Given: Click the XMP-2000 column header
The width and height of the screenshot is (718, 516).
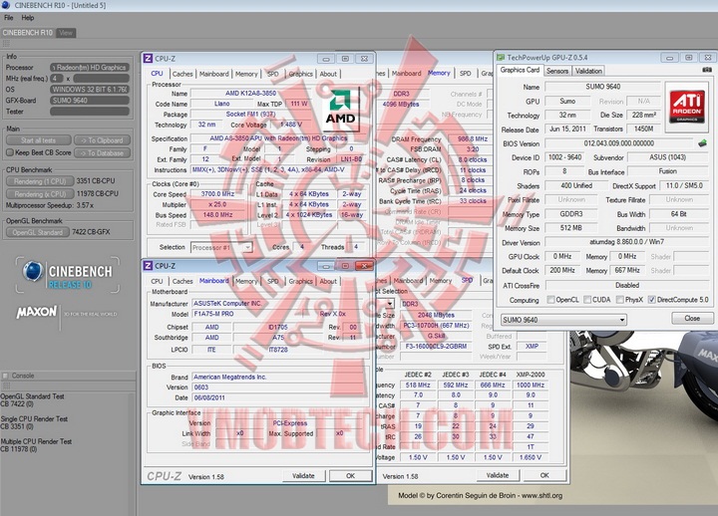Looking at the screenshot, I should point(531,375).
